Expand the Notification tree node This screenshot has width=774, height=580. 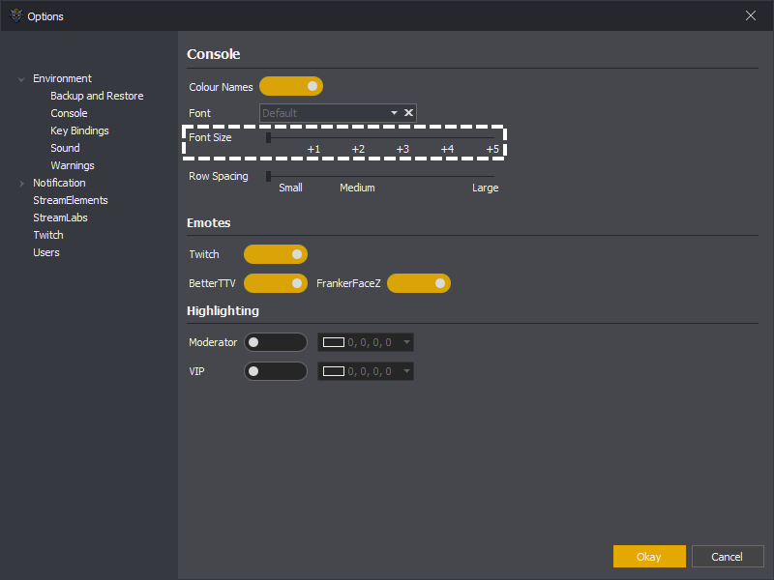(x=21, y=184)
